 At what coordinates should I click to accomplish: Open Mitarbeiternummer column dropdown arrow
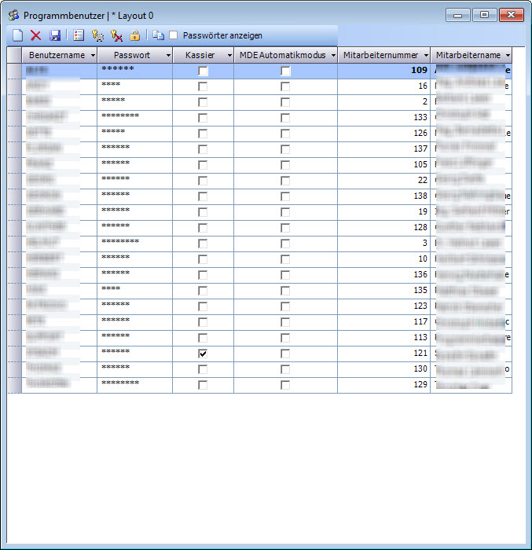[426, 56]
